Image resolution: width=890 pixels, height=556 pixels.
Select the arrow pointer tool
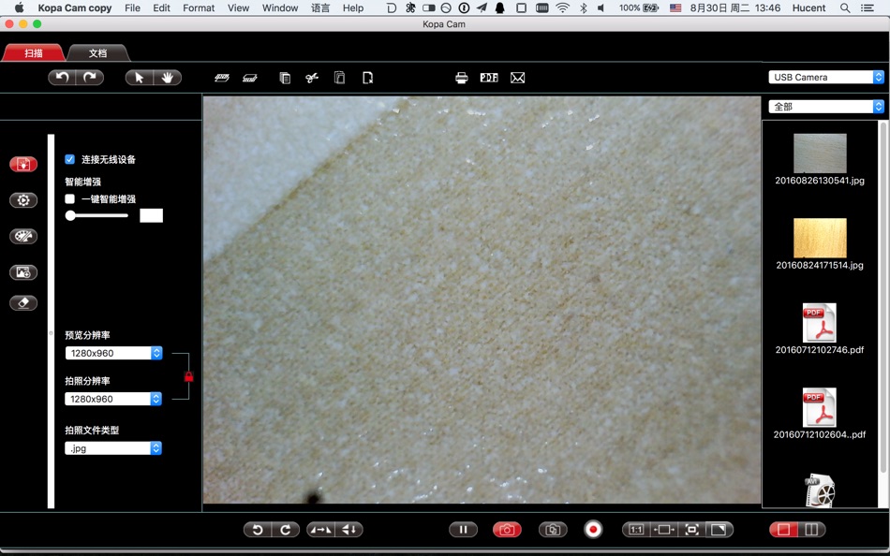[x=139, y=78]
